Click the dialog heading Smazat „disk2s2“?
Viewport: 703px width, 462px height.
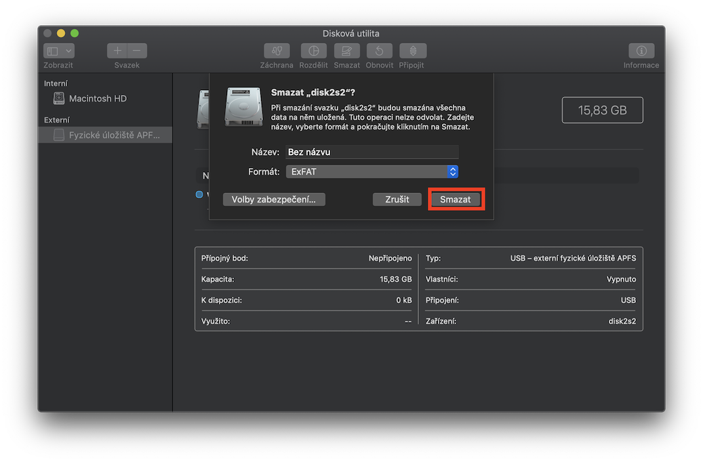[313, 92]
